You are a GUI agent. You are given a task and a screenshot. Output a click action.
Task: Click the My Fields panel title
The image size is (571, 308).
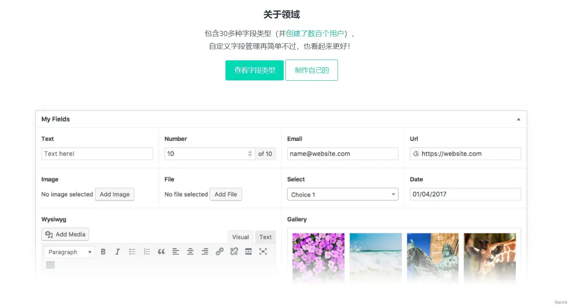click(x=56, y=119)
